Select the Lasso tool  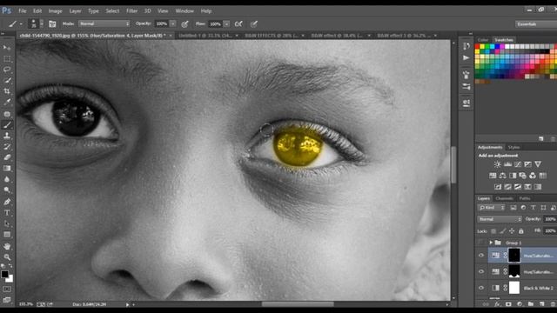pos(7,70)
